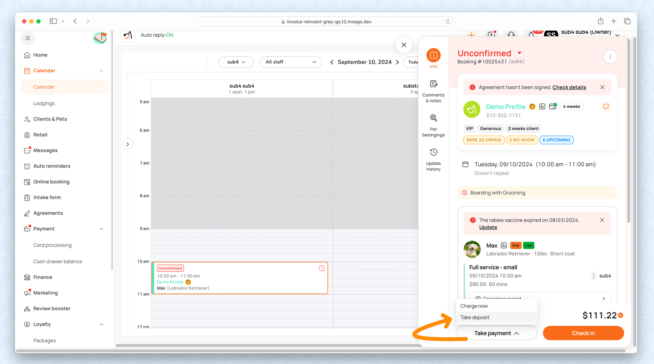This screenshot has height=364, width=654.
Task: Dismiss the agreement not signed alert
Action: pyautogui.click(x=602, y=87)
